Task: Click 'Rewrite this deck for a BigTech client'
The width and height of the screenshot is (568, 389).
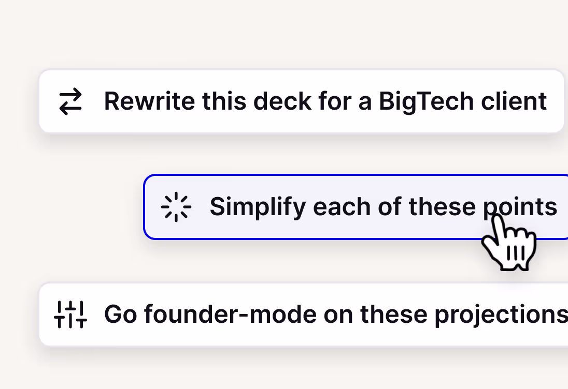Action: pos(302,101)
